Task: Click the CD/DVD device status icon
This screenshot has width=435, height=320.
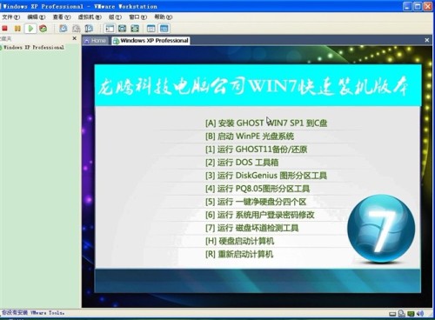Action: click(401, 313)
